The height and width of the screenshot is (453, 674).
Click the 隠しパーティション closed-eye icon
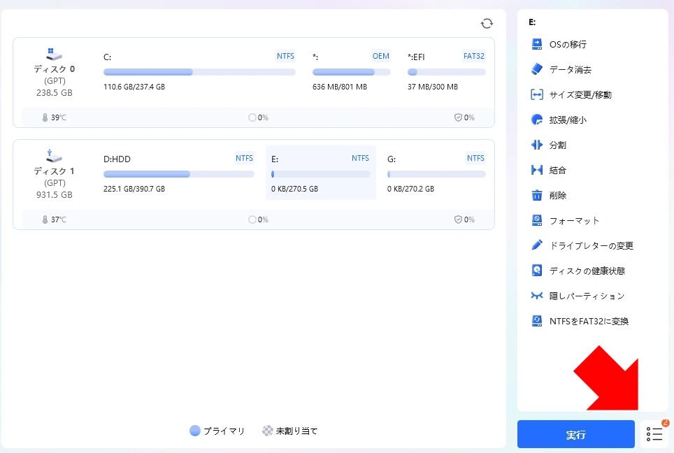(537, 296)
